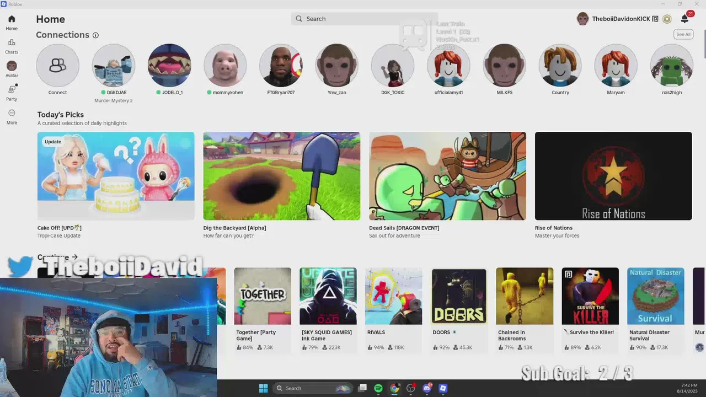Open the Home tab in the sidebar

pos(12,23)
